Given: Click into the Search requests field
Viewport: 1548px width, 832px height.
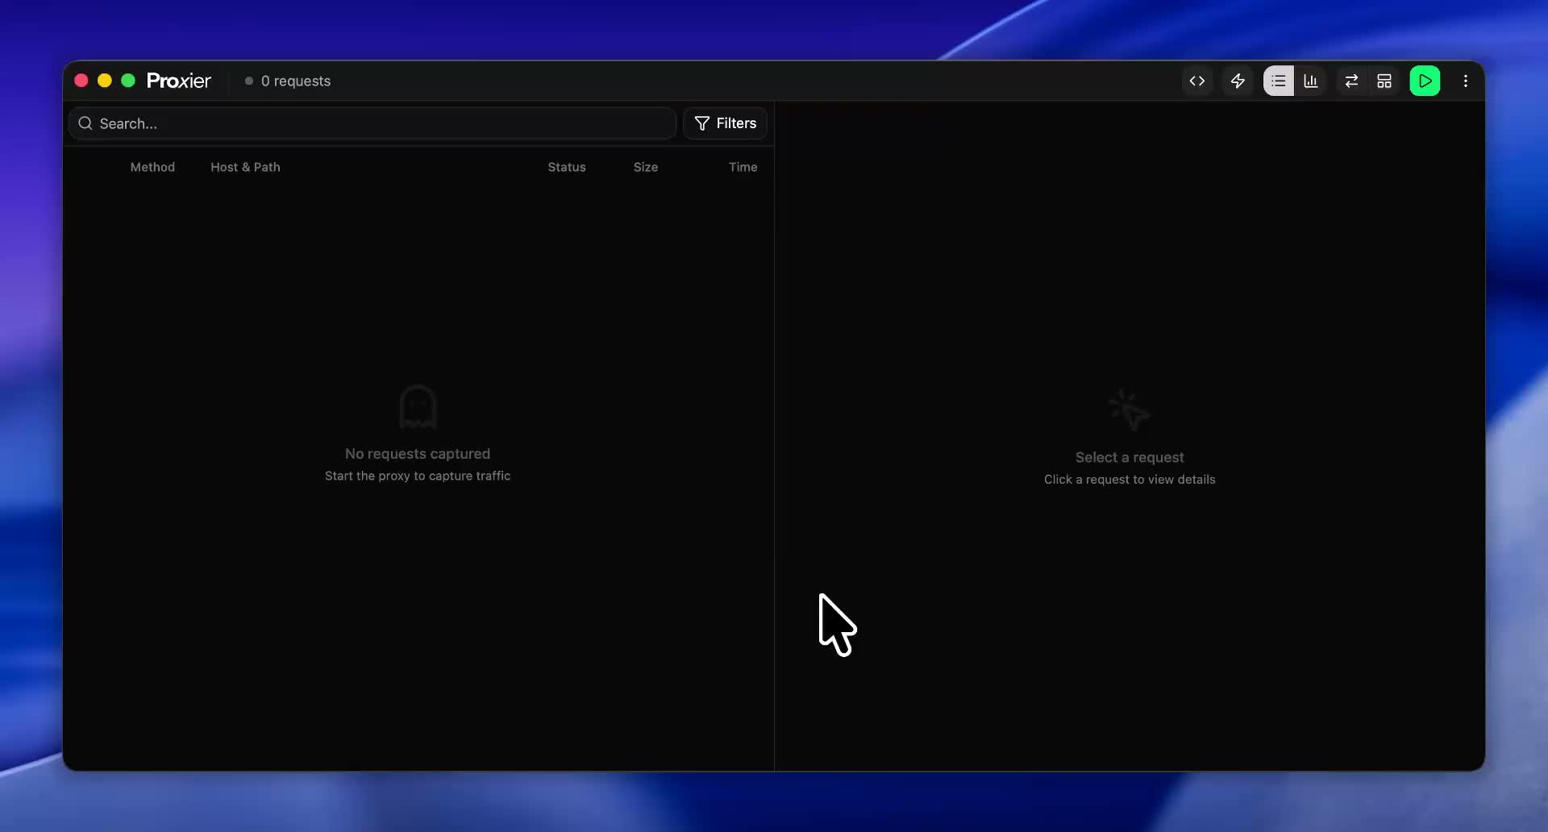Looking at the screenshot, I should 379,123.
